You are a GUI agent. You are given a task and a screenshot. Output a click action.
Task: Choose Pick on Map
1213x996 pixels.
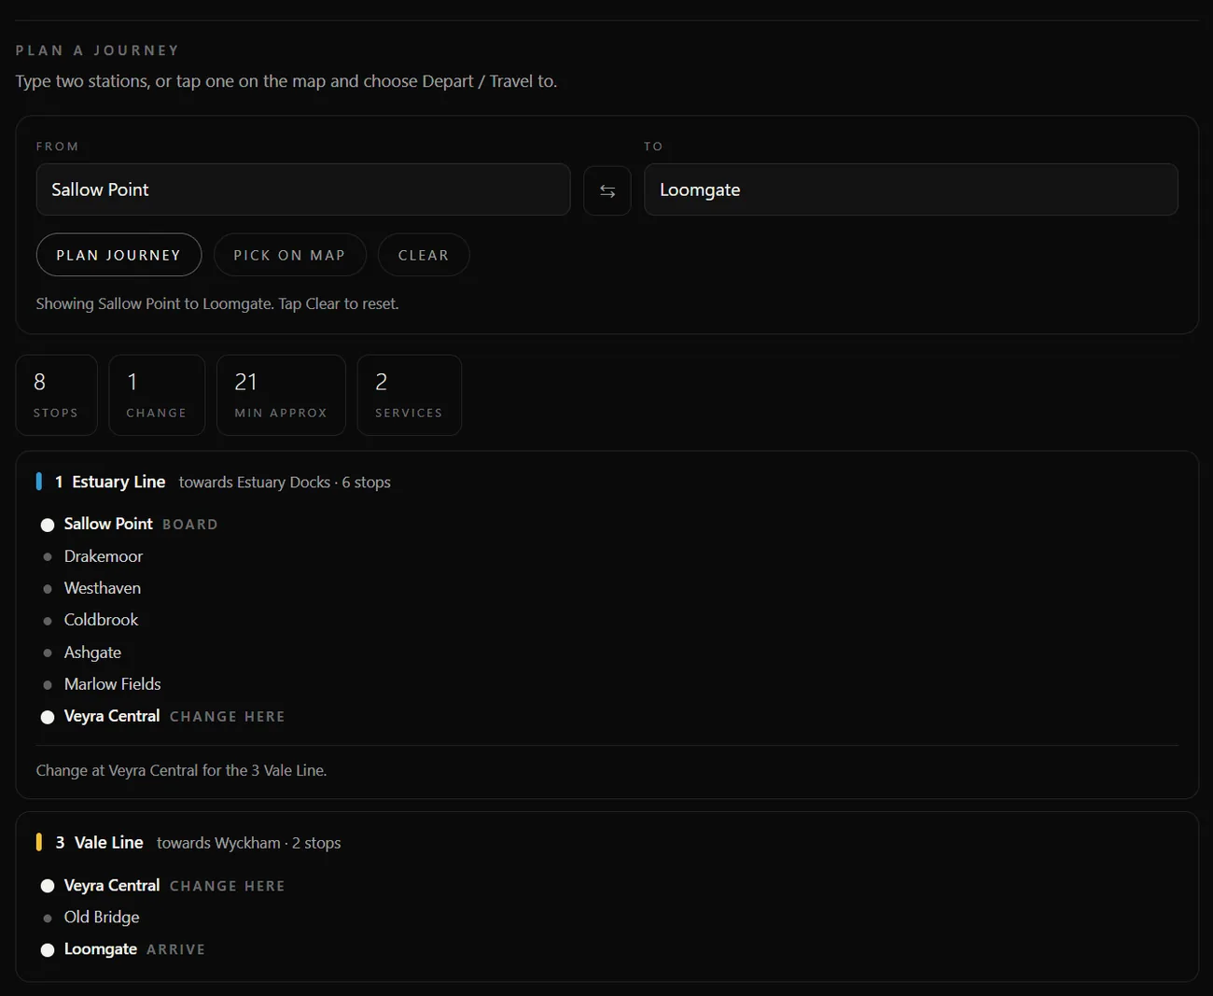pos(289,255)
